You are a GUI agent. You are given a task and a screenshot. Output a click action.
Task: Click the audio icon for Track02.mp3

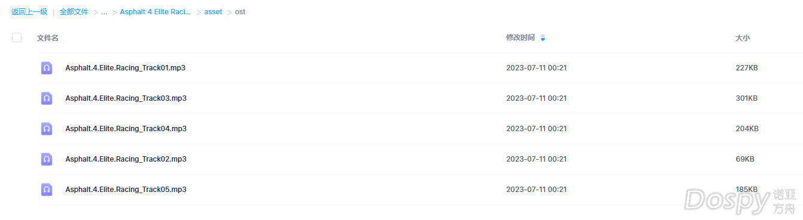point(47,159)
